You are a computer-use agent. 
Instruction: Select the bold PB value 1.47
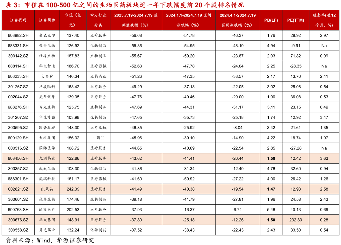click(271, 189)
